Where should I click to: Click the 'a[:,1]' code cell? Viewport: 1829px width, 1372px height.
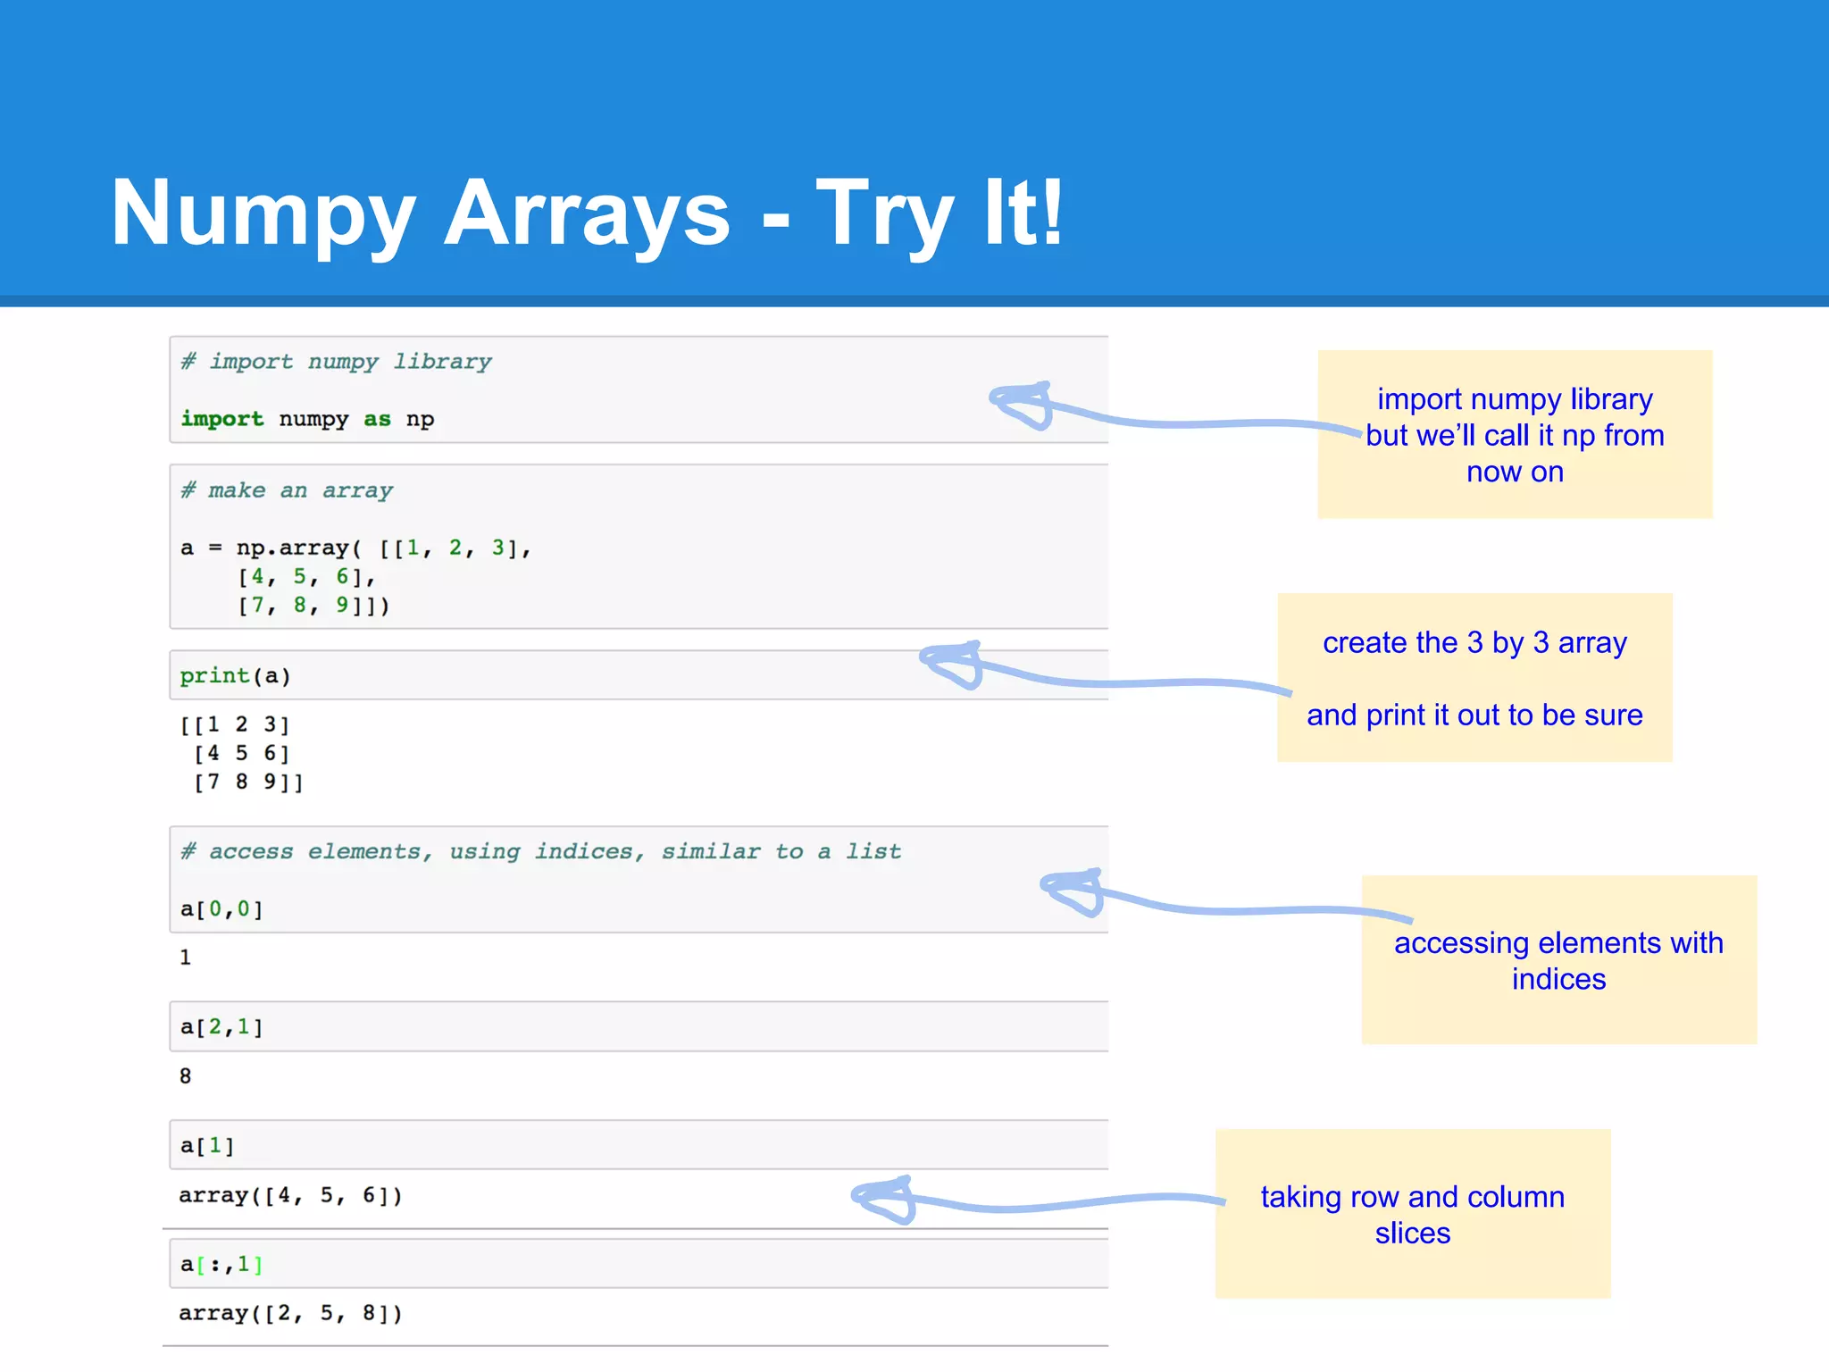coord(639,1263)
